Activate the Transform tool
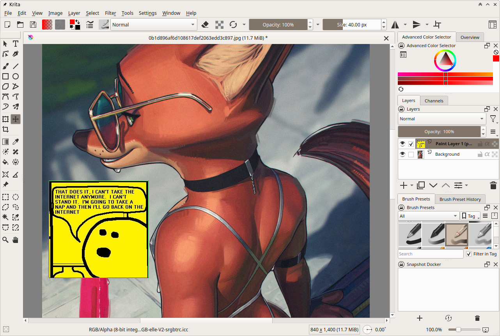Screen dimensions: 500x336 tap(5, 119)
